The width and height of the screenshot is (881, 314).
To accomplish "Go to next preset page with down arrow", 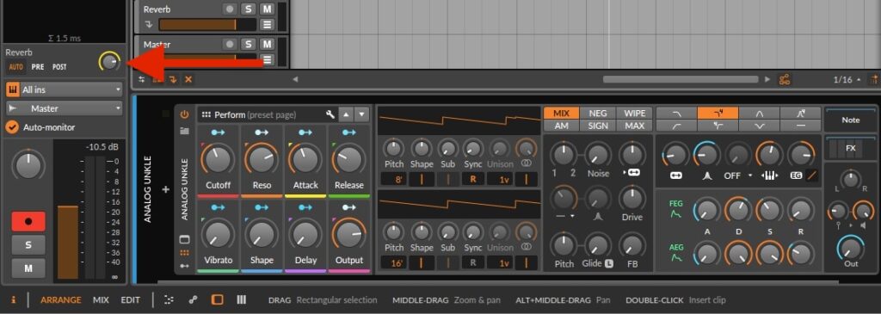I will [x=362, y=114].
